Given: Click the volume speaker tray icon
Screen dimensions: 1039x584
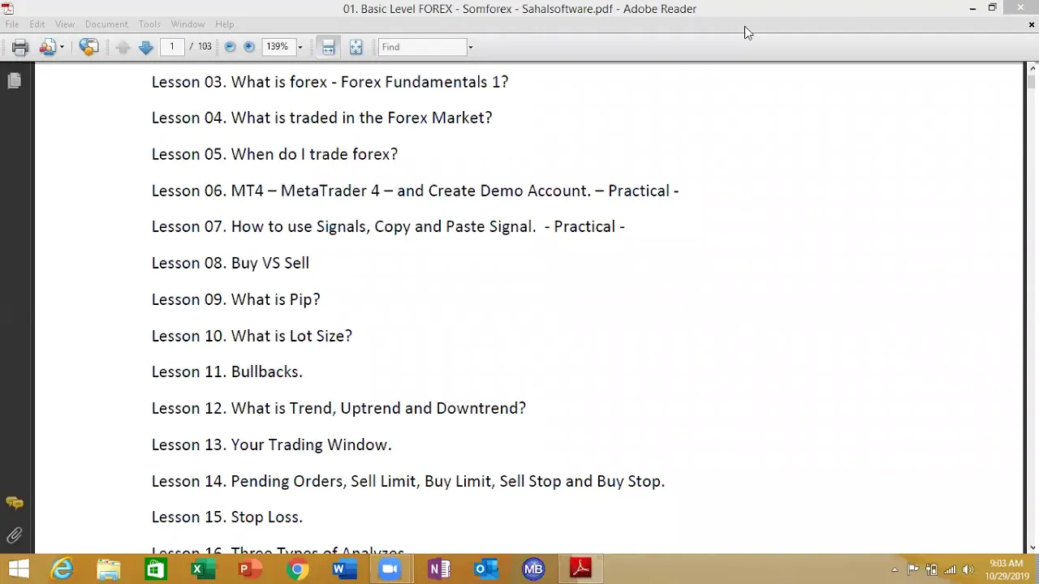Looking at the screenshot, I should coord(967,569).
